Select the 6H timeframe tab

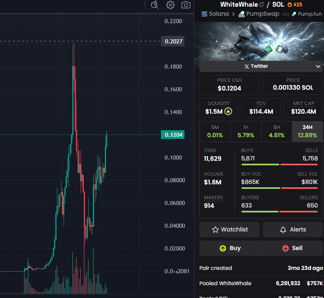point(277,131)
